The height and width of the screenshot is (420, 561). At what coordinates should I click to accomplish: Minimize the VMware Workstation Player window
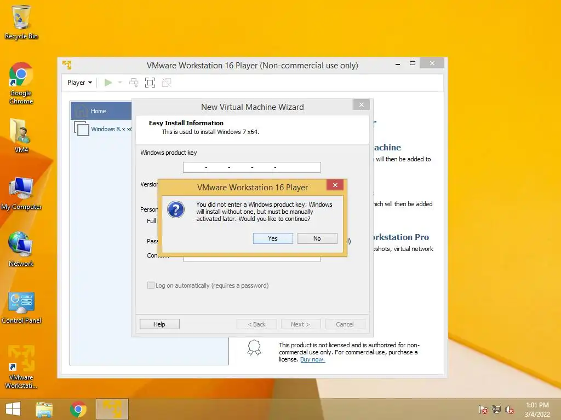(x=398, y=64)
